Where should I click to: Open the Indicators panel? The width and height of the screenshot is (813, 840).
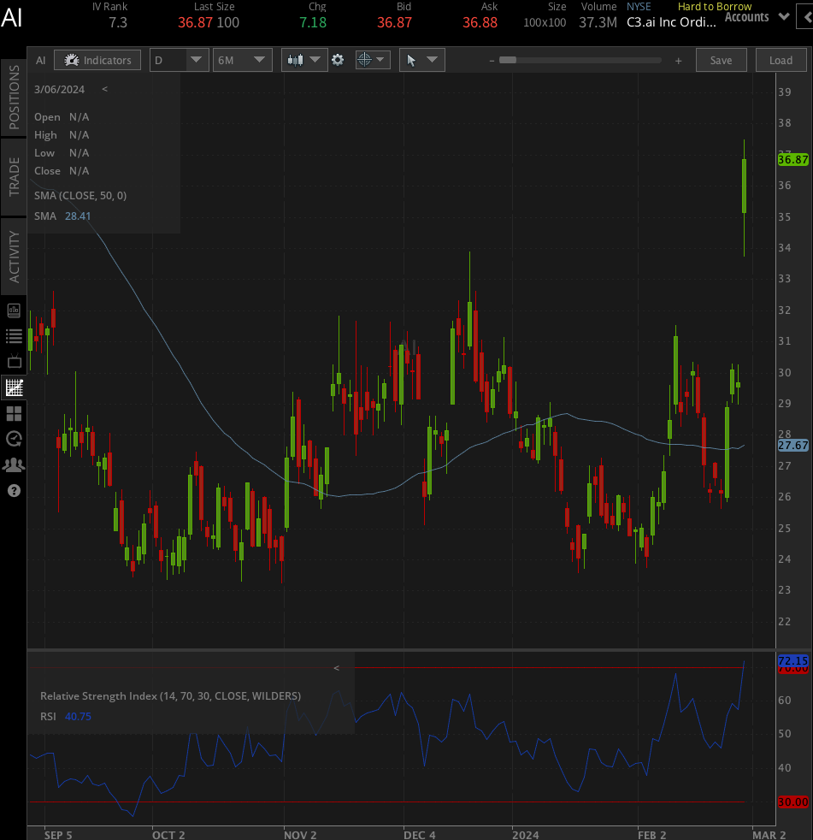tap(97, 60)
